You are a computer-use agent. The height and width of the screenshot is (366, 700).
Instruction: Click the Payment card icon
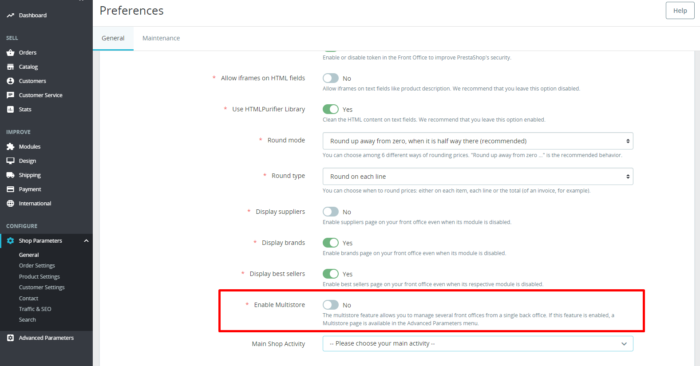[10, 189]
